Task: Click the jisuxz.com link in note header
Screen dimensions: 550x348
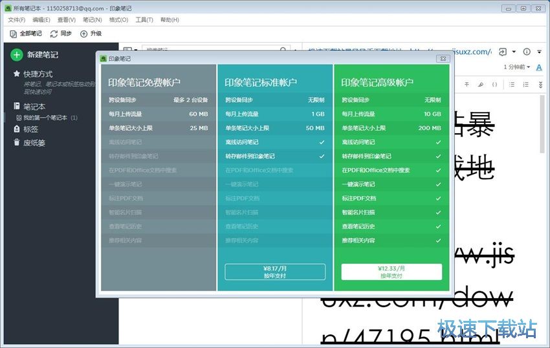Action: click(473, 52)
